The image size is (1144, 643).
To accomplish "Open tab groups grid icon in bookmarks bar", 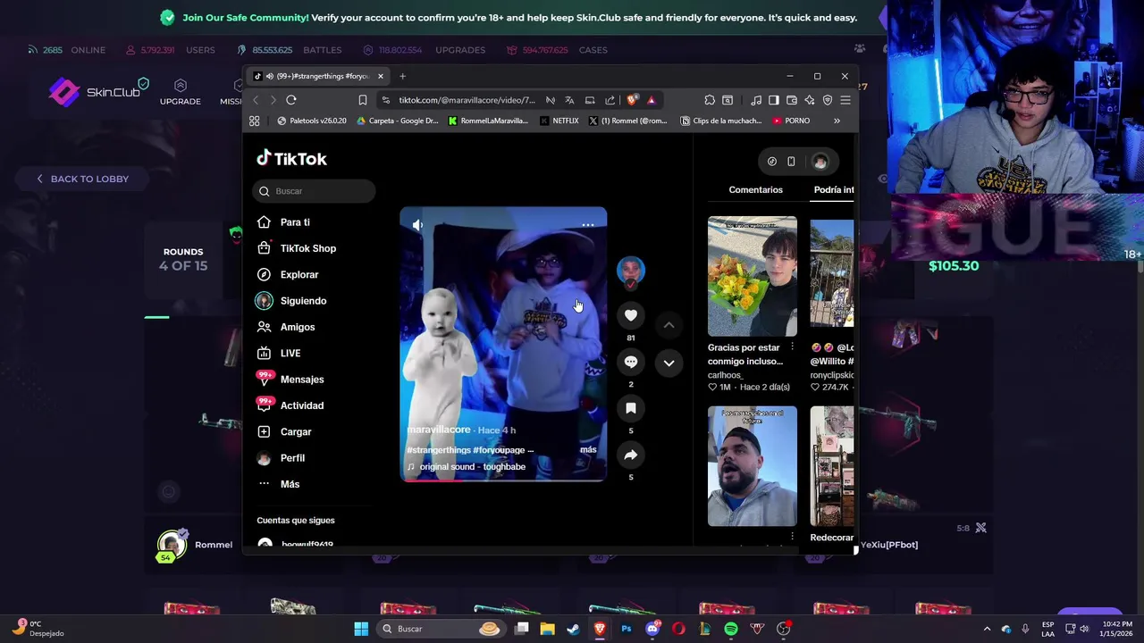I will pyautogui.click(x=255, y=121).
